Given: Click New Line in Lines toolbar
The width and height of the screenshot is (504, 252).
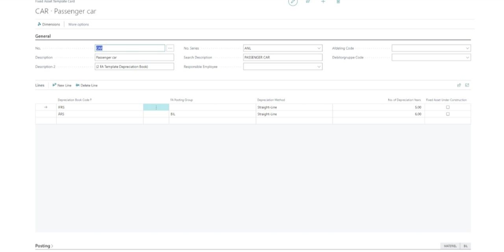Looking at the screenshot, I should coord(62,85).
